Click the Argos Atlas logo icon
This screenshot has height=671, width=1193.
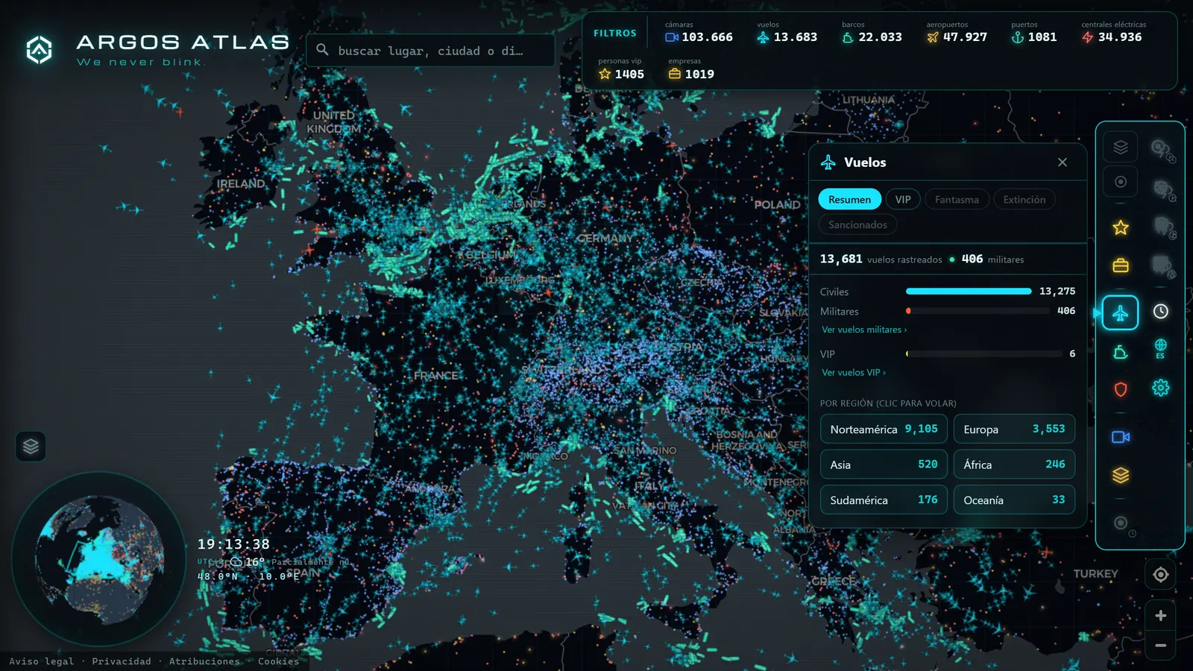click(x=40, y=50)
